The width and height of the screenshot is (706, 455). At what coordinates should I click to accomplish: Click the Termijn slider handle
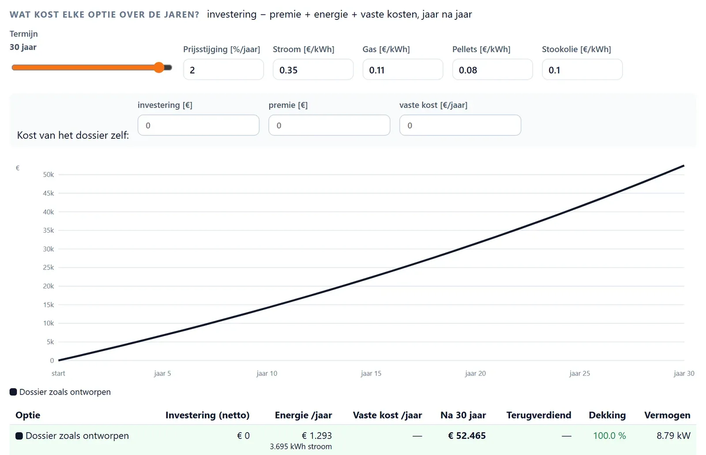pos(159,67)
